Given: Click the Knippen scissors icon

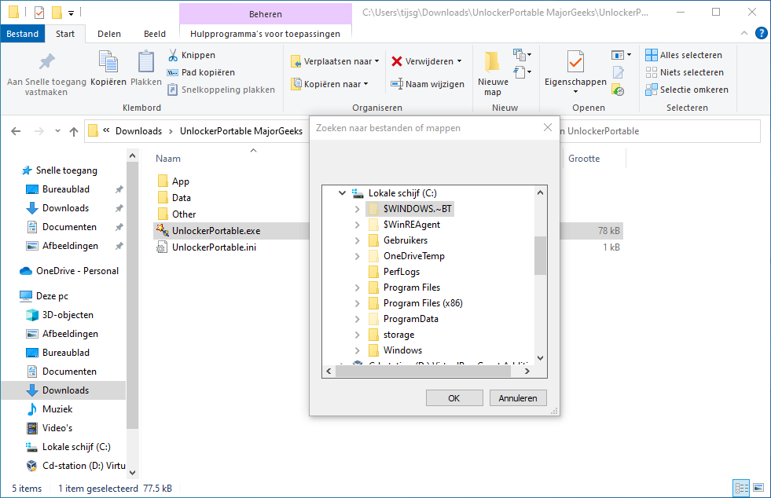Looking at the screenshot, I should (173, 55).
